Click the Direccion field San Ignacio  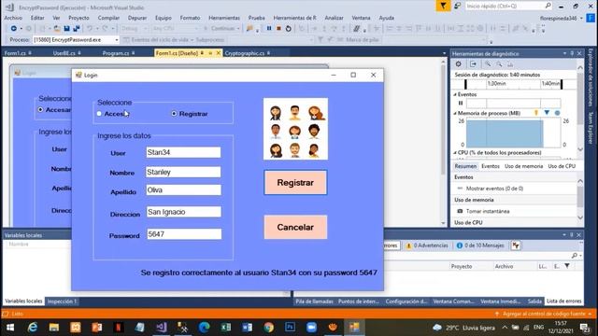coord(183,212)
